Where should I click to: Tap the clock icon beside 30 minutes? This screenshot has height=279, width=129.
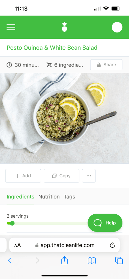(x=9, y=65)
